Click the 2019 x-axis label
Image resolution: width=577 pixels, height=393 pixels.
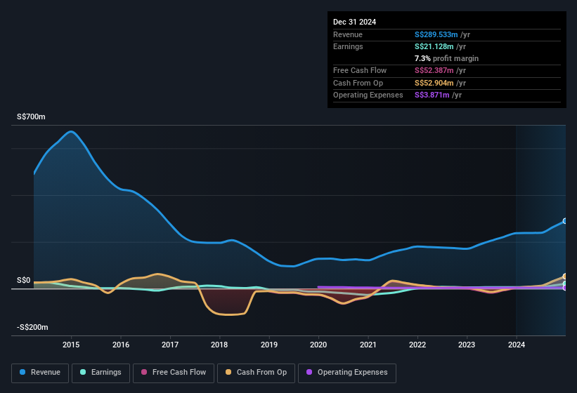pyautogui.click(x=269, y=345)
